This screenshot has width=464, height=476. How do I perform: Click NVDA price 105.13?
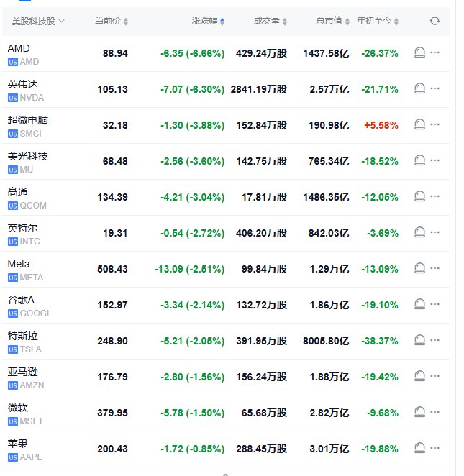[x=113, y=90]
